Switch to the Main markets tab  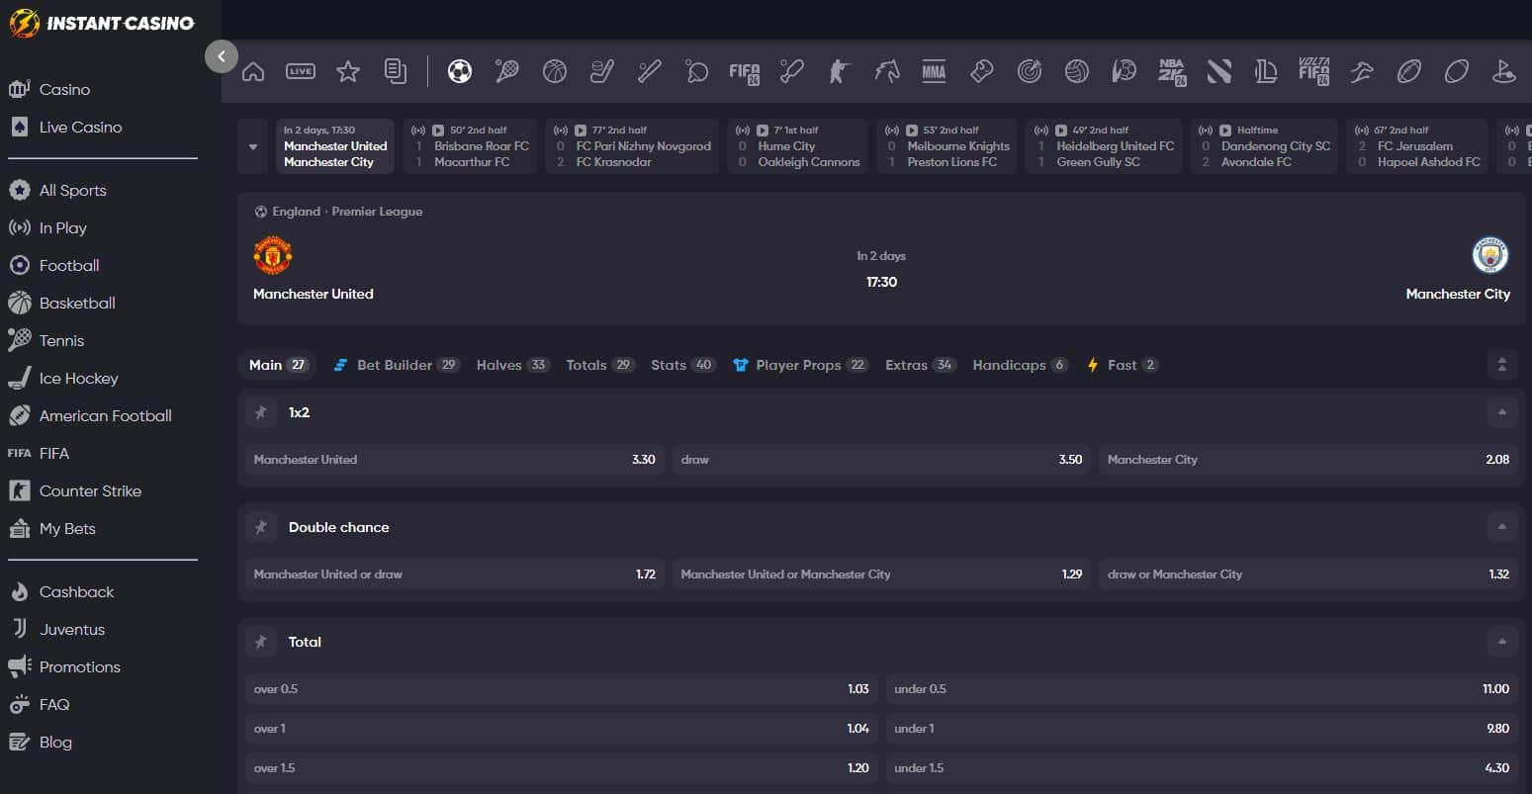click(278, 365)
